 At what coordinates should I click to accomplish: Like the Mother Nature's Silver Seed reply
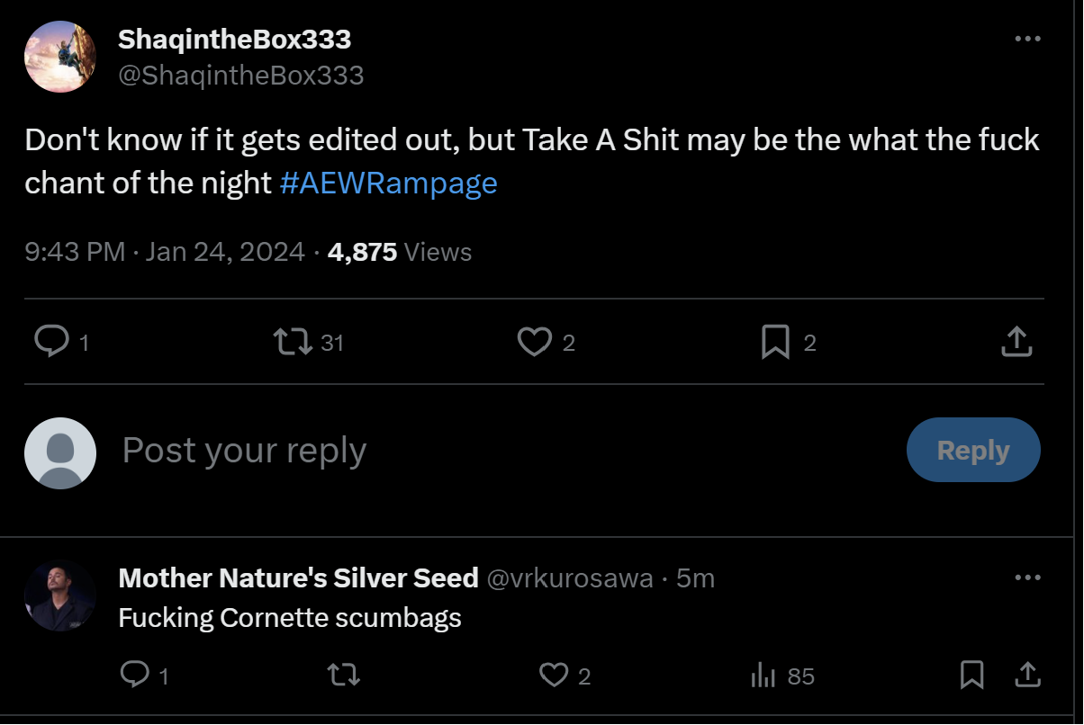(x=553, y=675)
